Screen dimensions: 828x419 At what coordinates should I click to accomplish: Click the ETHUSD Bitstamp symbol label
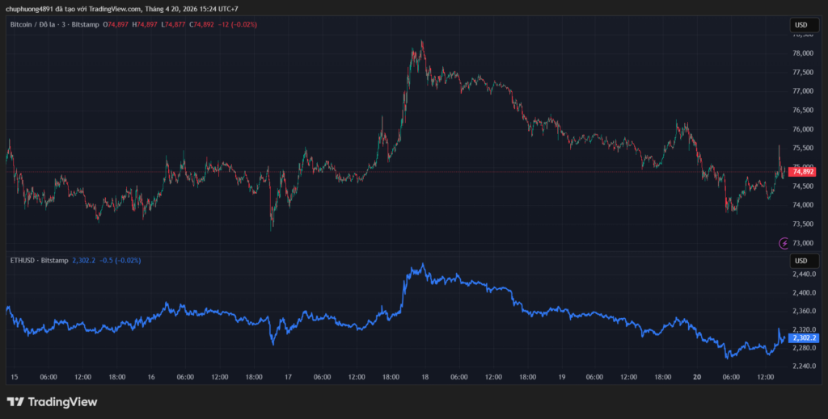[39, 261]
